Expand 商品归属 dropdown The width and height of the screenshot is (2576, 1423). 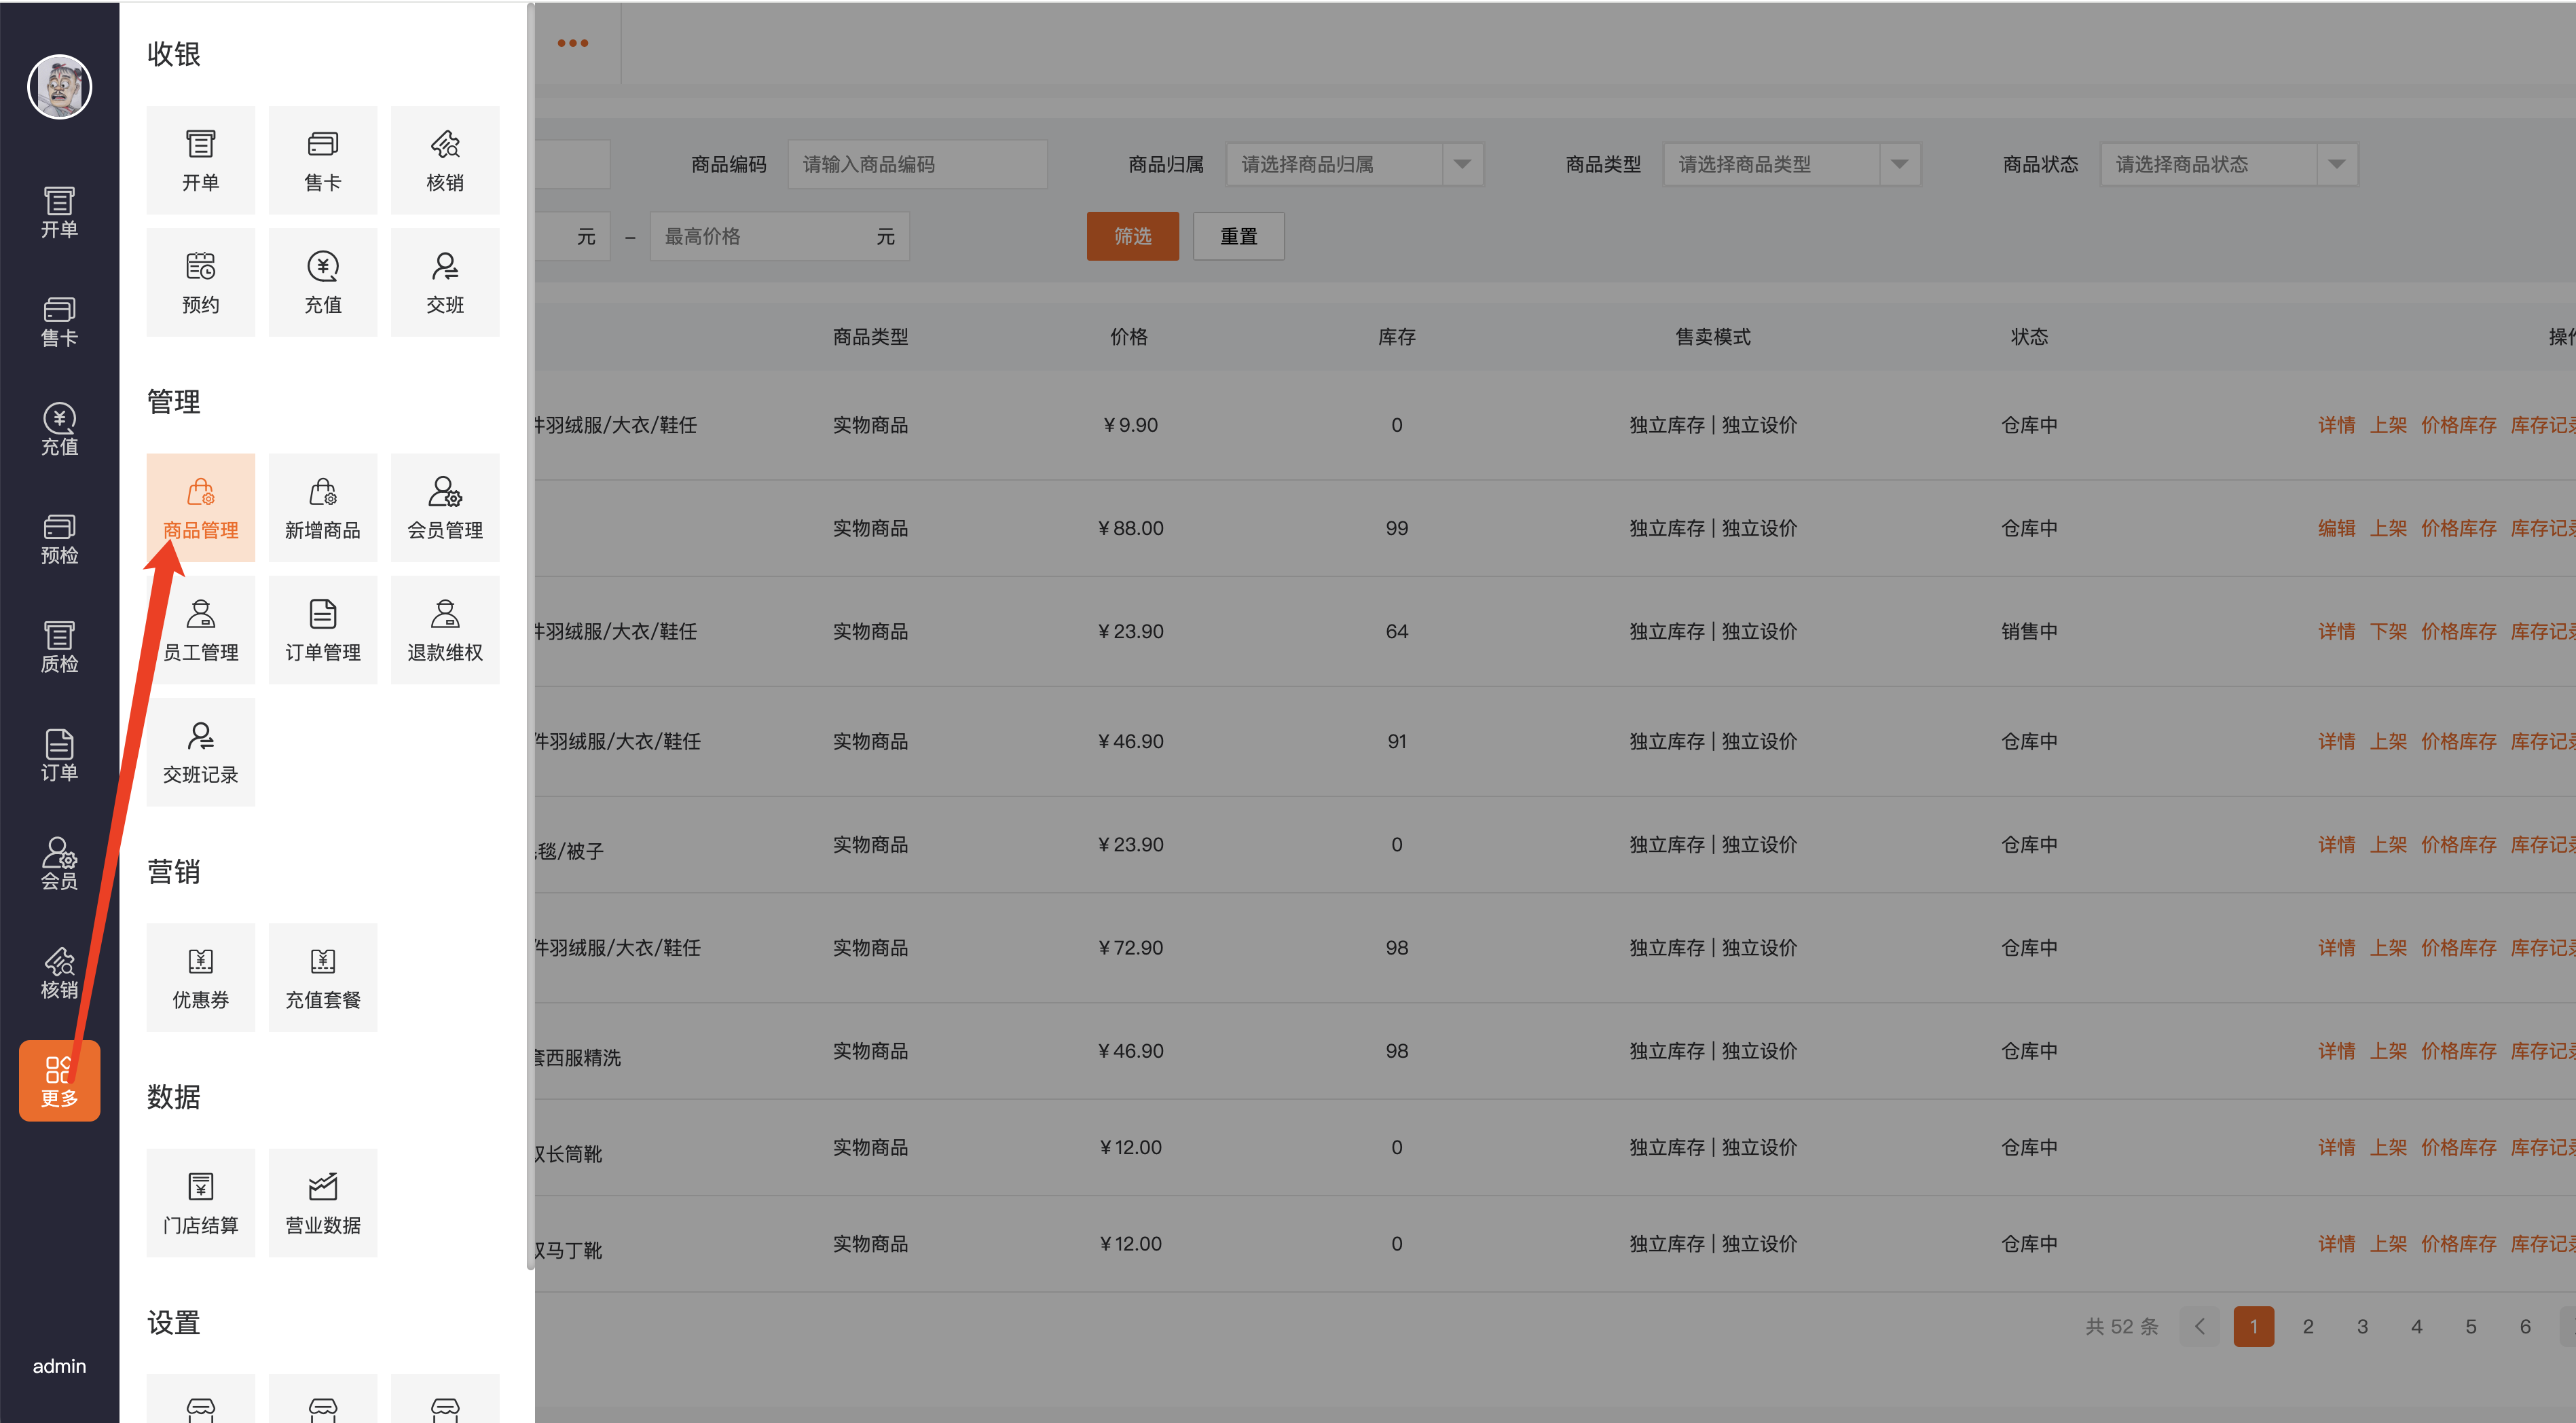coord(1353,164)
